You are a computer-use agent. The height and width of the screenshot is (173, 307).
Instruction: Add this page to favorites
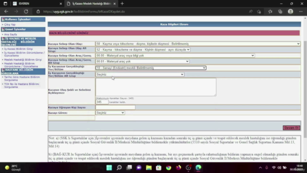click(x=259, y=12)
